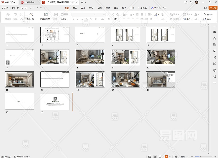
Task: Switch to normal view in status bar
Action: click(x=150, y=157)
